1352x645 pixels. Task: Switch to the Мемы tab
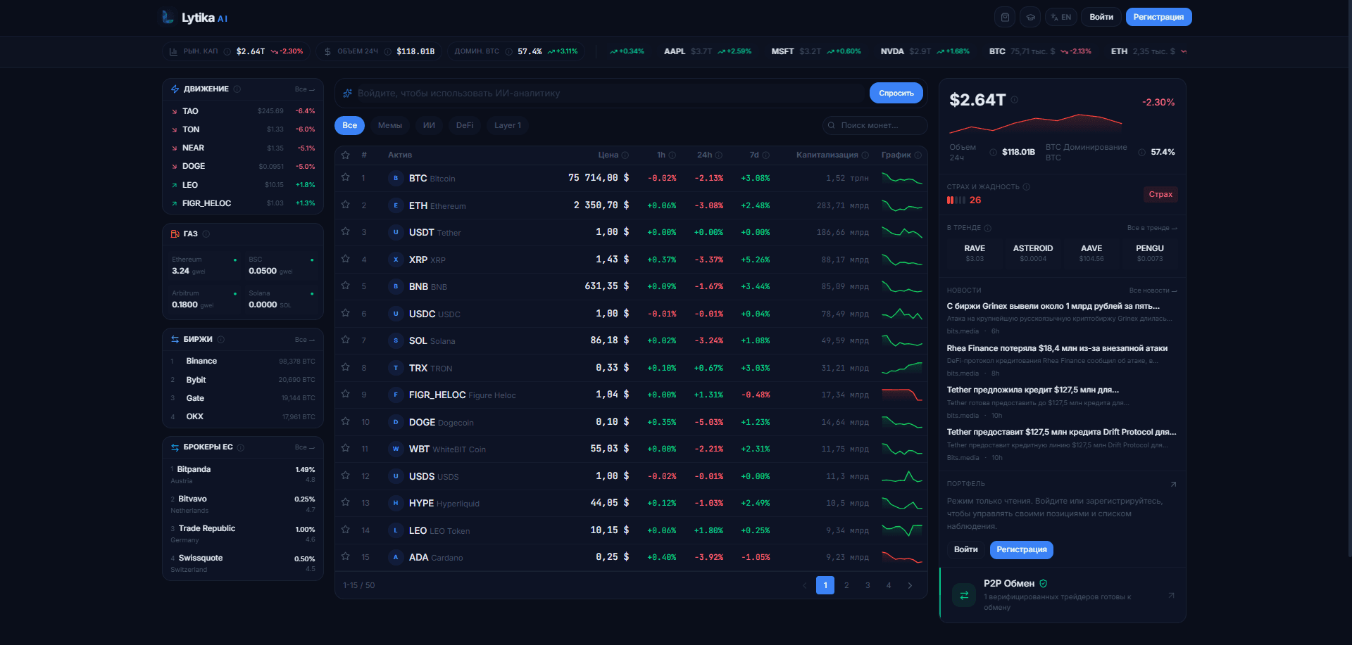pos(389,124)
